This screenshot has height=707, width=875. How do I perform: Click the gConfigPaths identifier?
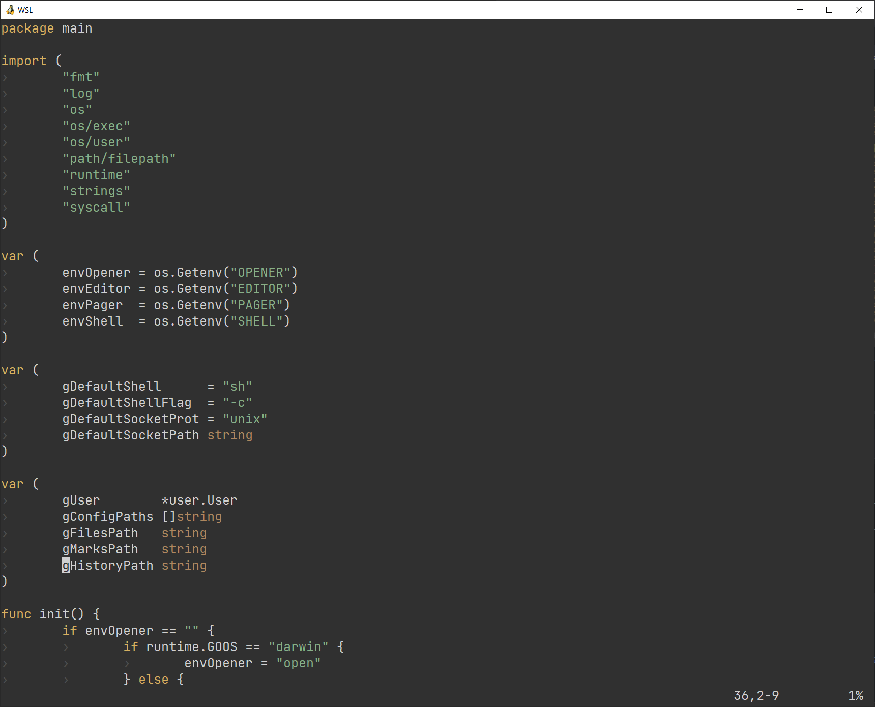coord(108,517)
